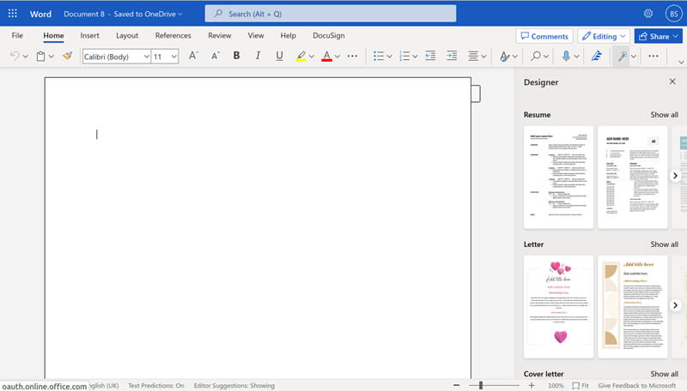Show all Resume templates

click(664, 115)
